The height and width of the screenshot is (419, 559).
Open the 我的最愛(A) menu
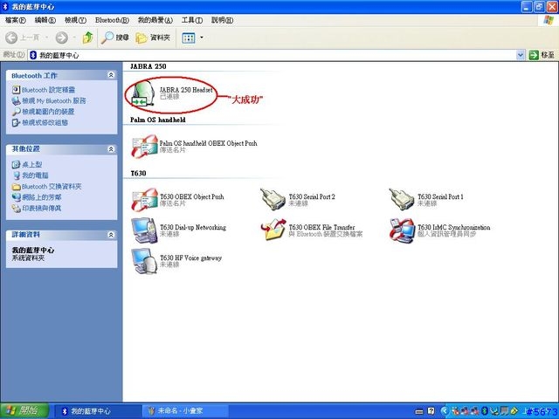click(155, 20)
